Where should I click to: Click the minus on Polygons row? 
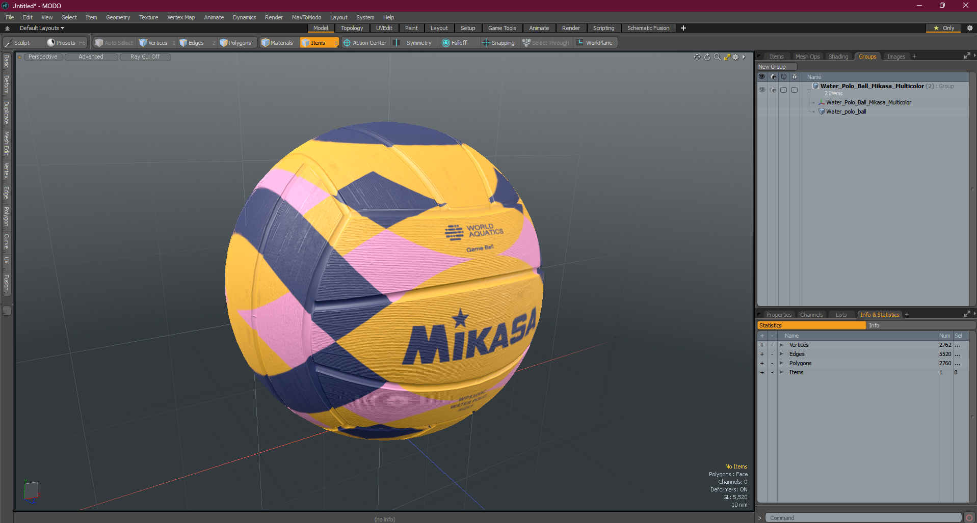(772, 363)
